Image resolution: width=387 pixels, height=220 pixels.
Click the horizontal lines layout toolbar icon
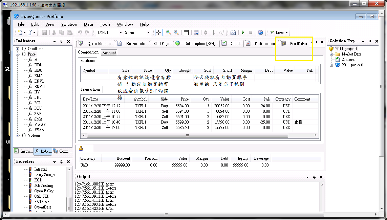186,32
